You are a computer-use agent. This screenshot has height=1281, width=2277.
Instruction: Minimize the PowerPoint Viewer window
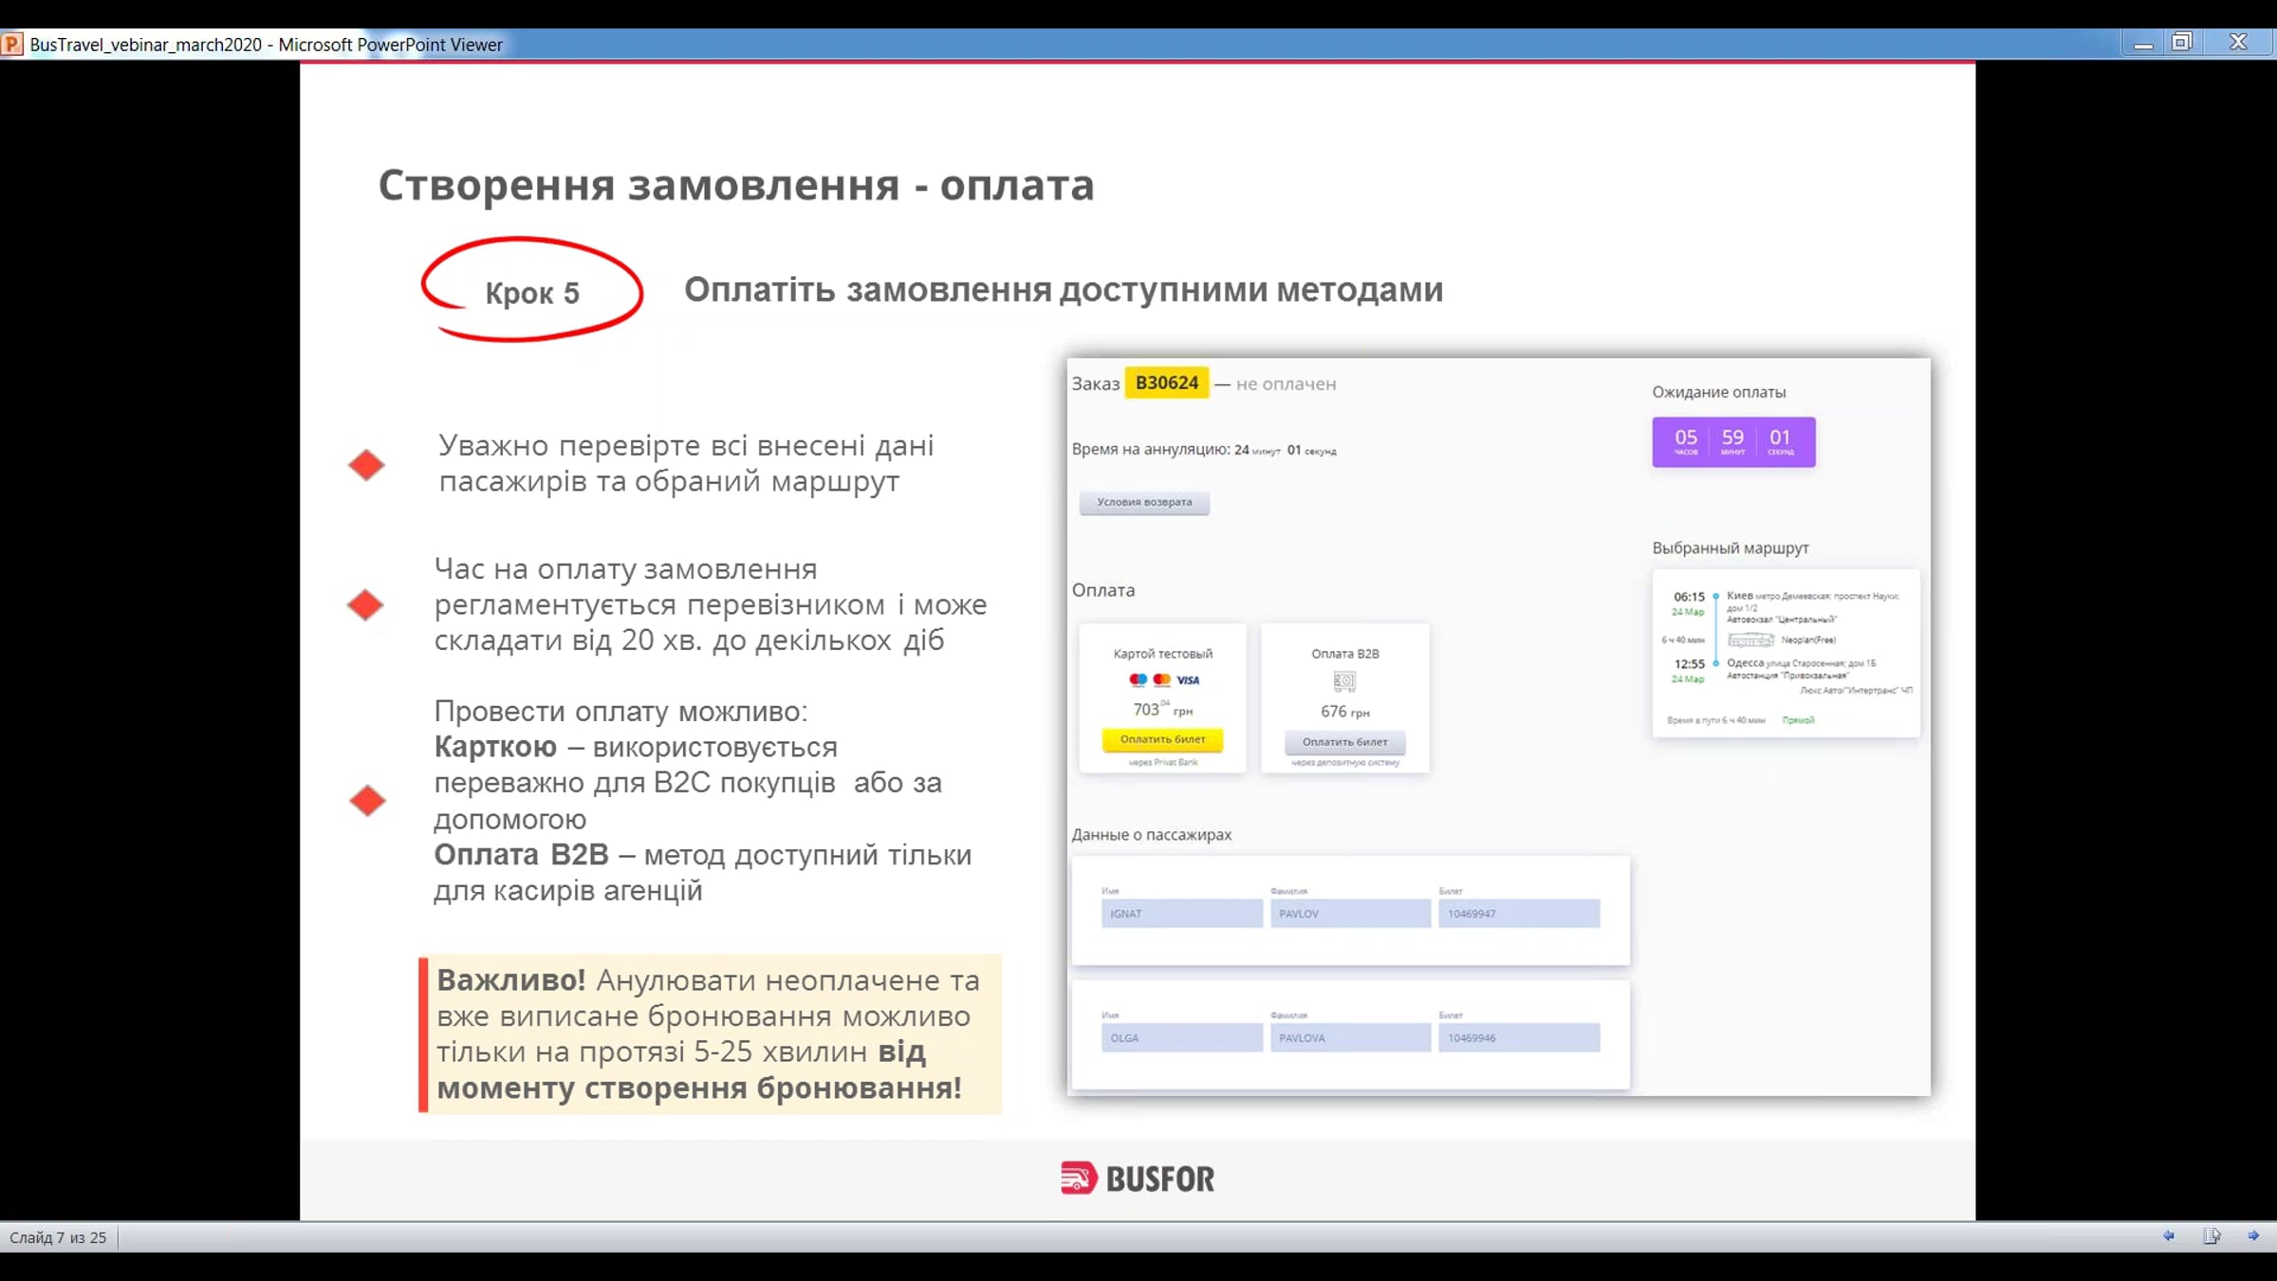[x=2143, y=44]
